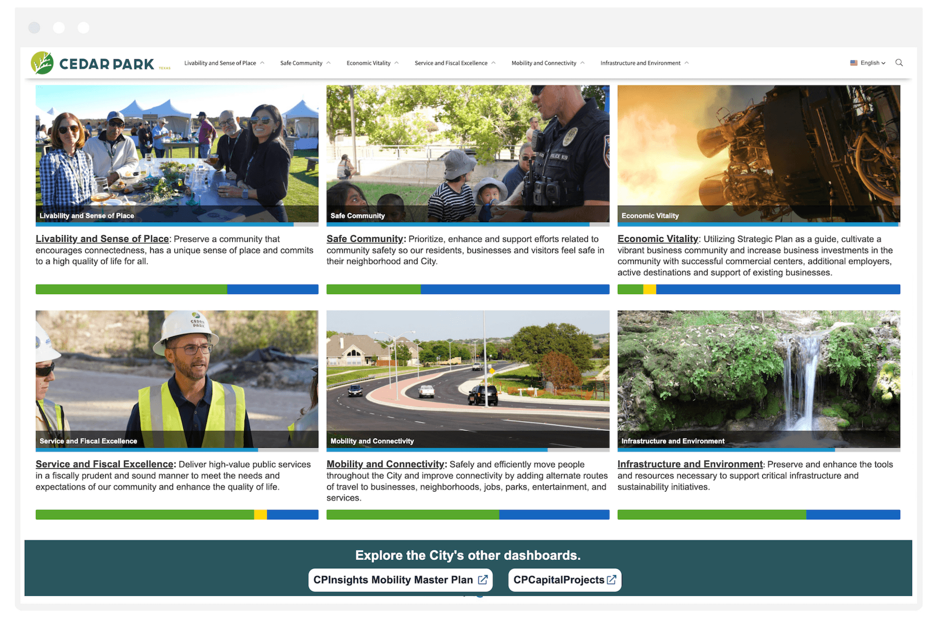Expand Mobility and Connectivity menu chevron
Viewport: 929px width, 622px height.
(583, 63)
